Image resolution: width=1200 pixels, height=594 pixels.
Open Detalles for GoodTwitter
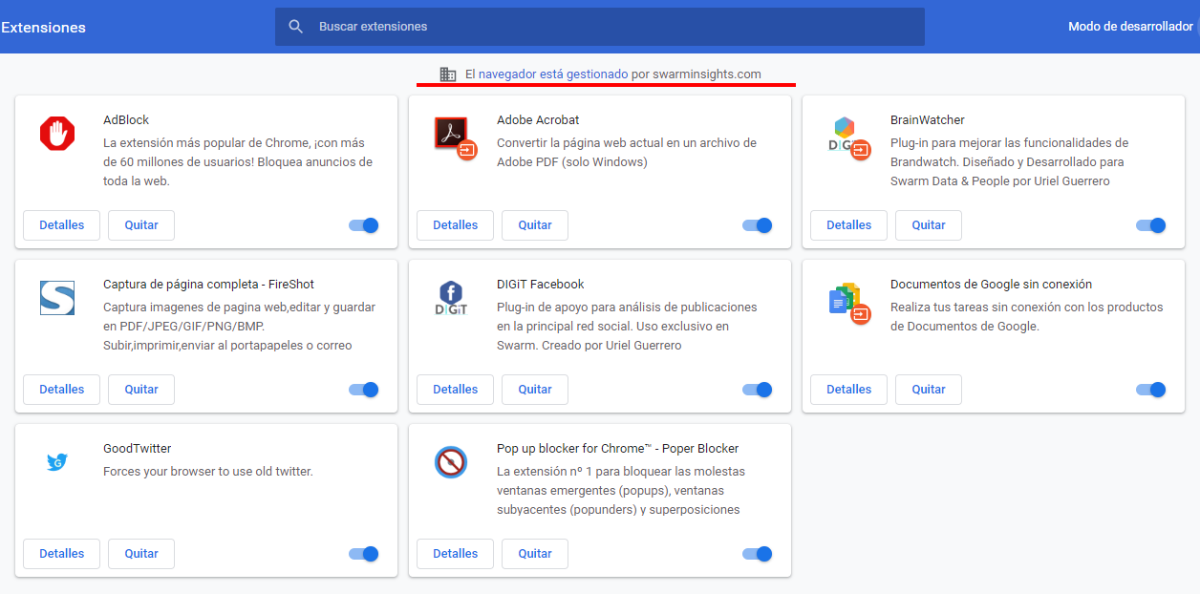[x=62, y=554]
